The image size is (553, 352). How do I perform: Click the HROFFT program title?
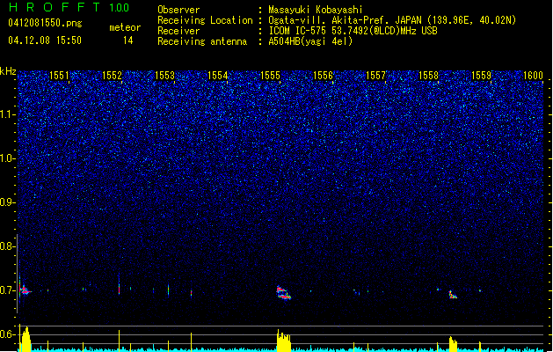click(55, 7)
